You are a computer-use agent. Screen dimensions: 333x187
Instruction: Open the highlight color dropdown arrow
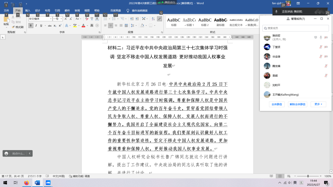tap(79, 26)
